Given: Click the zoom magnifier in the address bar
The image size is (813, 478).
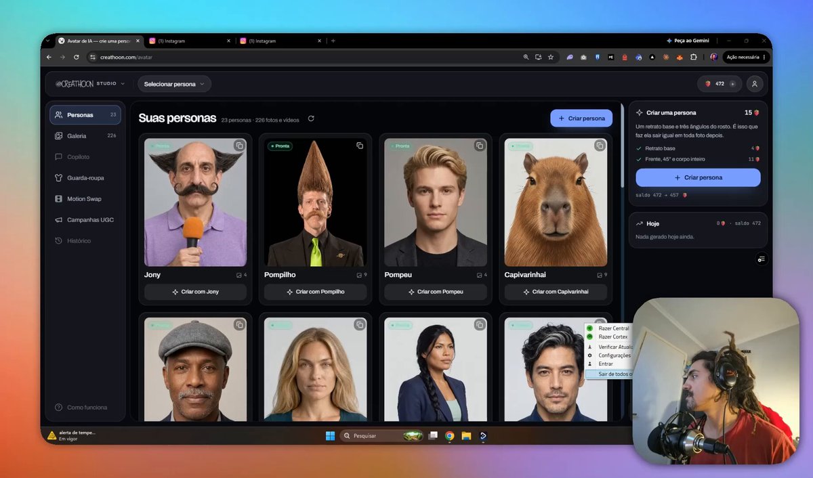Looking at the screenshot, I should [x=526, y=58].
